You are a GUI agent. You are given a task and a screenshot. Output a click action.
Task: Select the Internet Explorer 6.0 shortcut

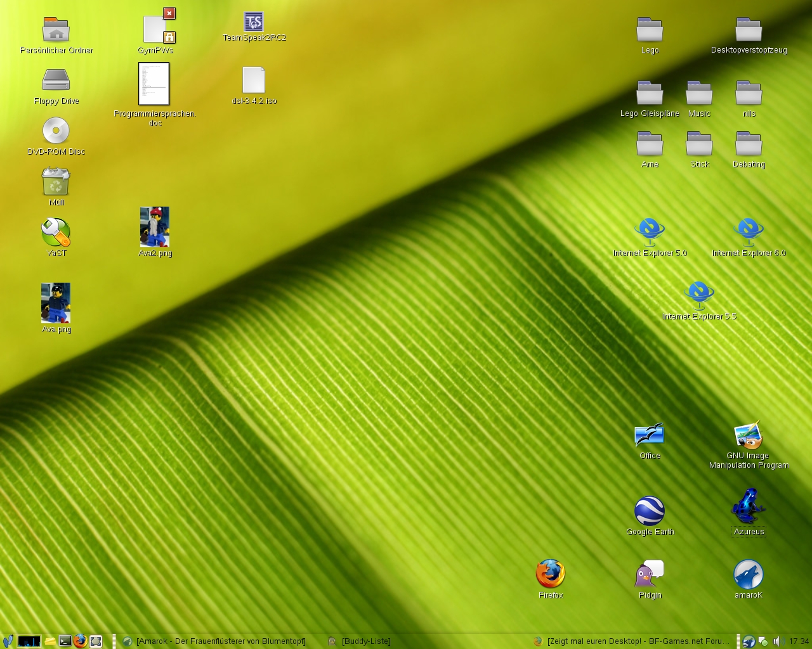(749, 233)
